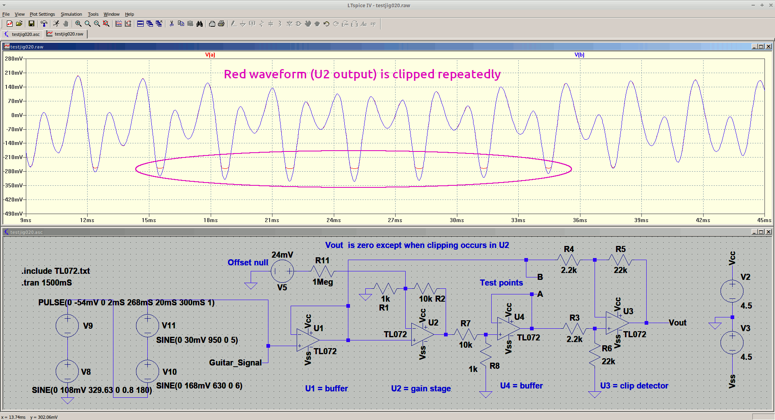Select the Place Component gate icon
775x420 pixels.
coord(299,24)
